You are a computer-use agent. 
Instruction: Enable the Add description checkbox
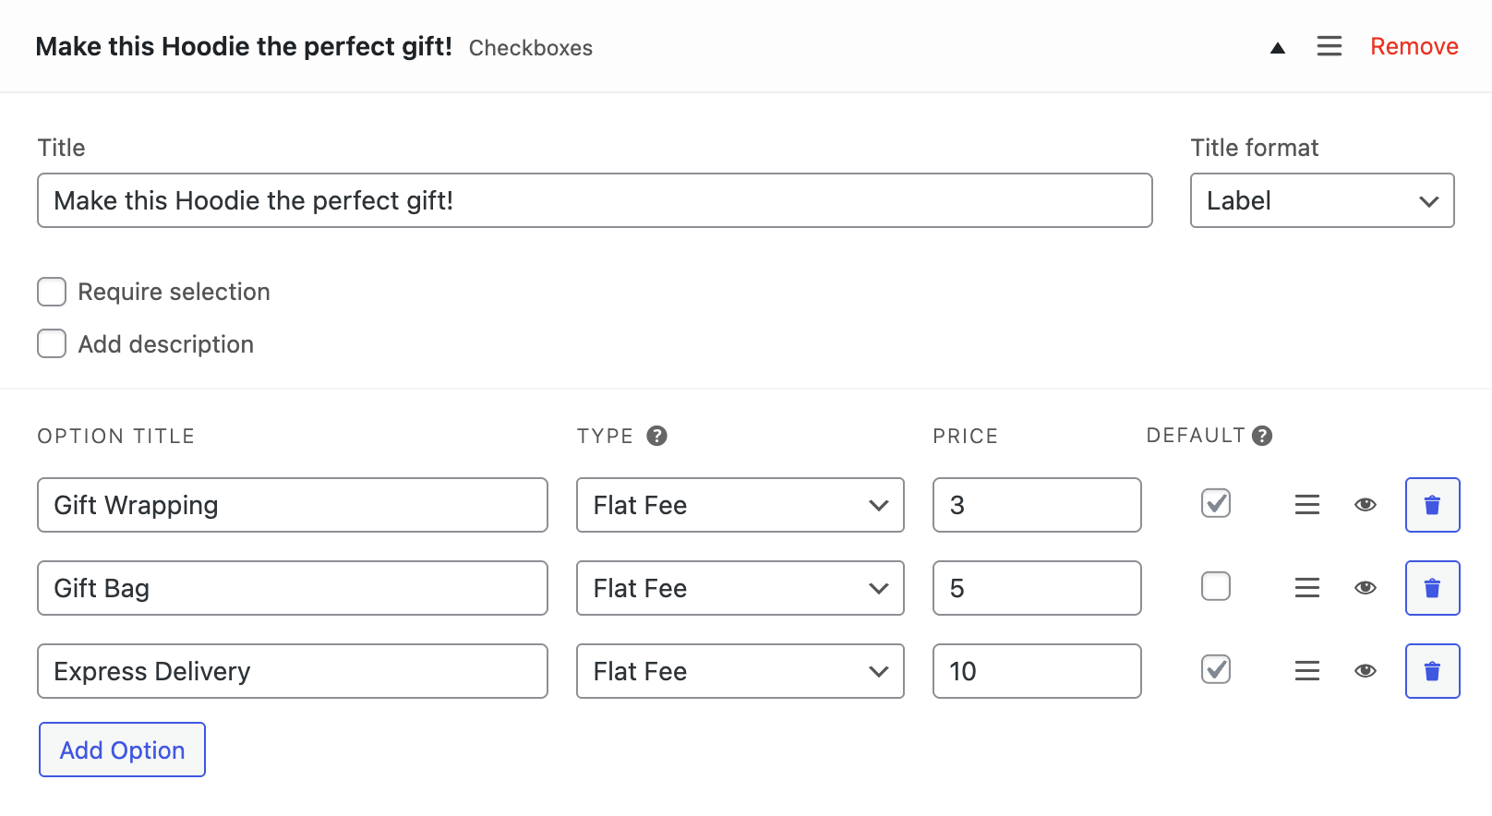click(x=52, y=343)
